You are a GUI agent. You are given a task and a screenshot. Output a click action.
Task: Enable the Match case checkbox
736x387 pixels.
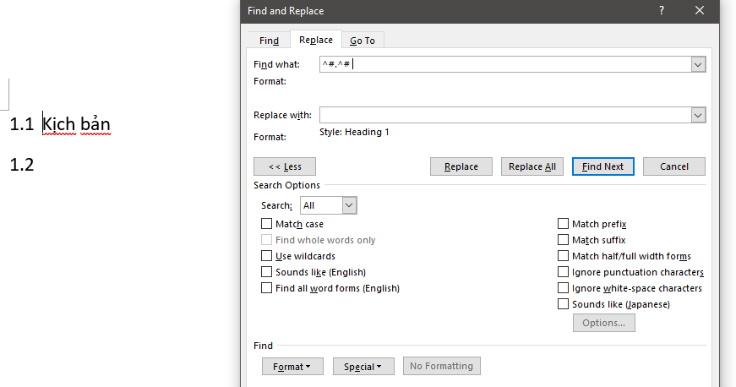267,224
